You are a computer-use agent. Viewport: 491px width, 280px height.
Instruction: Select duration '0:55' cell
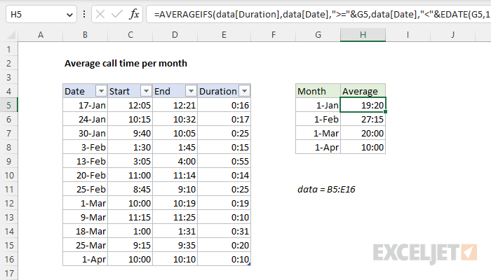(x=224, y=161)
